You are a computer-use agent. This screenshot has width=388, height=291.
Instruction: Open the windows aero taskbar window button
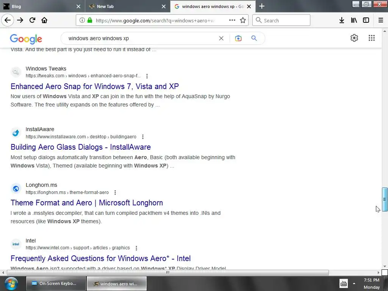tap(117, 283)
